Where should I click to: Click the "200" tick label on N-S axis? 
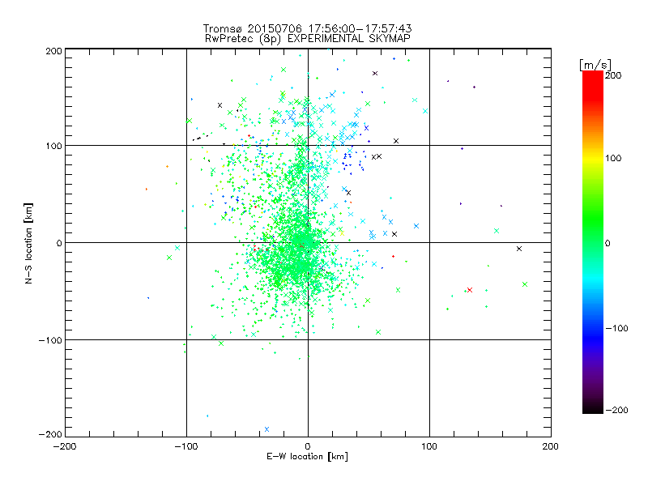(x=53, y=51)
